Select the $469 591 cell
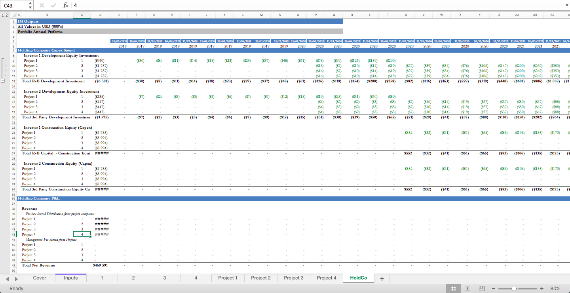Viewport: 570px width, 293px height. point(100,265)
